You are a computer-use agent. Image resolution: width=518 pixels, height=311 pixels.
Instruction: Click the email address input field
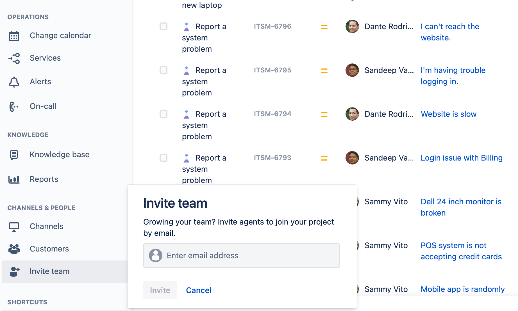[242, 255]
